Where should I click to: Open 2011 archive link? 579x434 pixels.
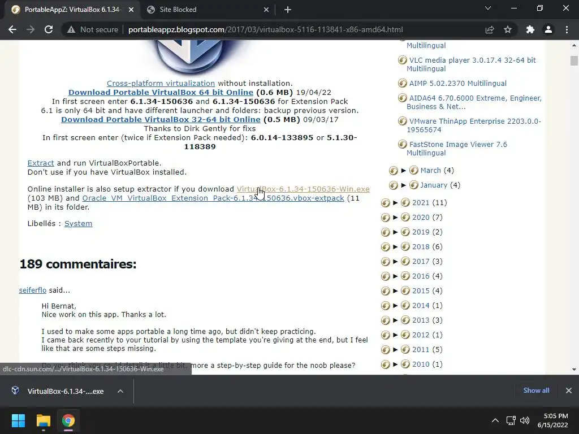[x=421, y=350]
